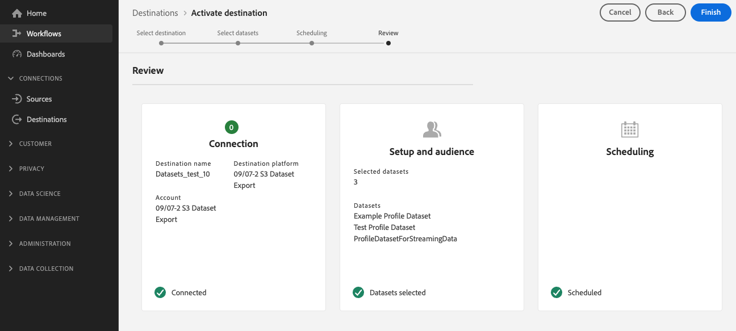Click the Home icon in sidebar

pyautogui.click(x=16, y=13)
